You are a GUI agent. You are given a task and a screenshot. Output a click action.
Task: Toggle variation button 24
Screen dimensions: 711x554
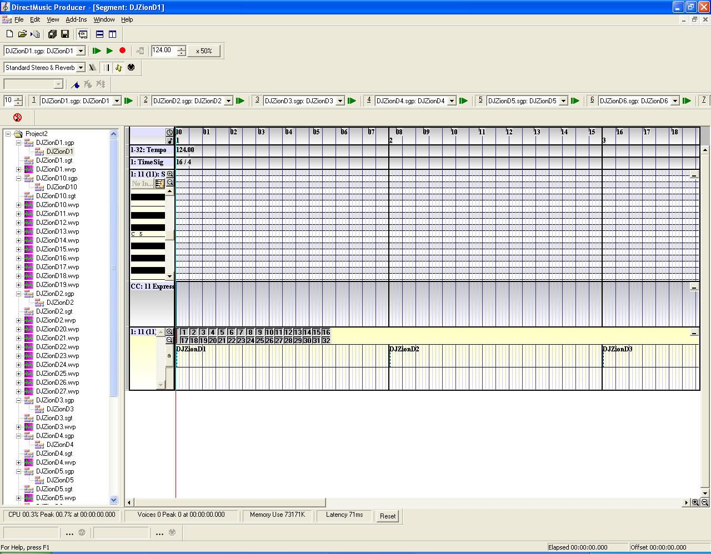pyautogui.click(x=251, y=340)
